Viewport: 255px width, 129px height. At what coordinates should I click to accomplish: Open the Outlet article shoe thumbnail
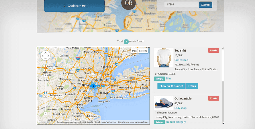click(164, 103)
